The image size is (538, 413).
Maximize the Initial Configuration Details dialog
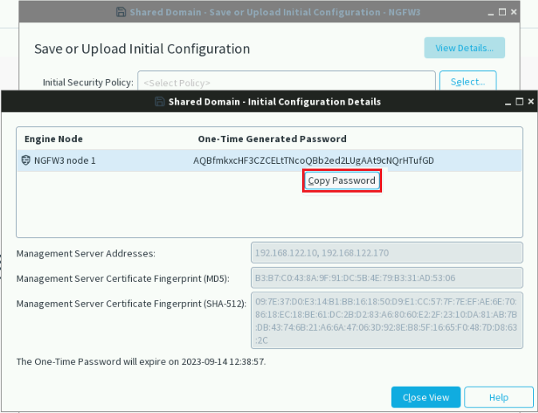pos(520,101)
